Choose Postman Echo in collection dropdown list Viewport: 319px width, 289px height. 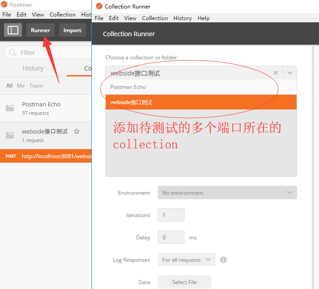pos(201,87)
